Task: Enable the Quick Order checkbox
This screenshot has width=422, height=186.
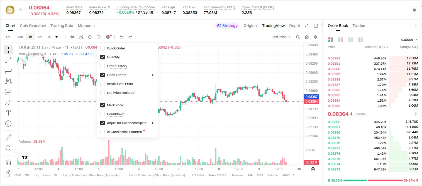Action: (103, 48)
